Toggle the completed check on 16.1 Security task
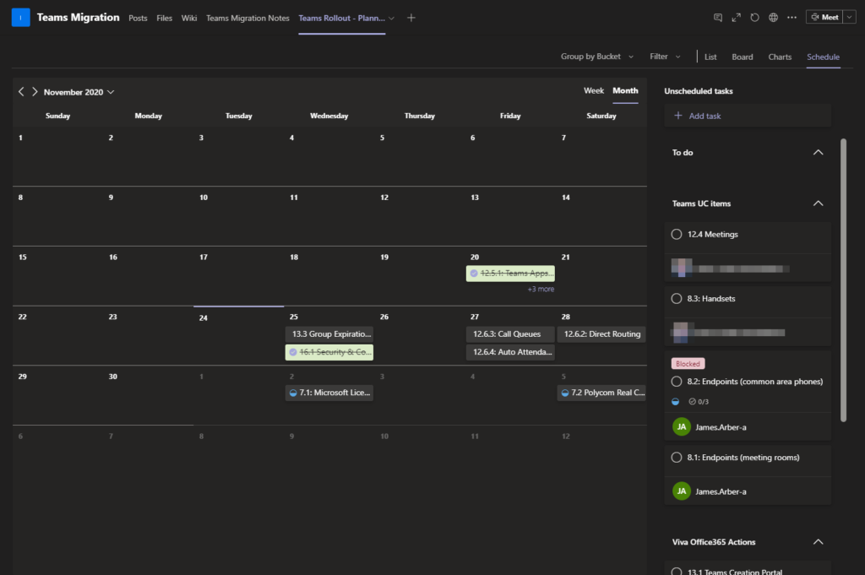The height and width of the screenshot is (575, 865). click(x=293, y=352)
